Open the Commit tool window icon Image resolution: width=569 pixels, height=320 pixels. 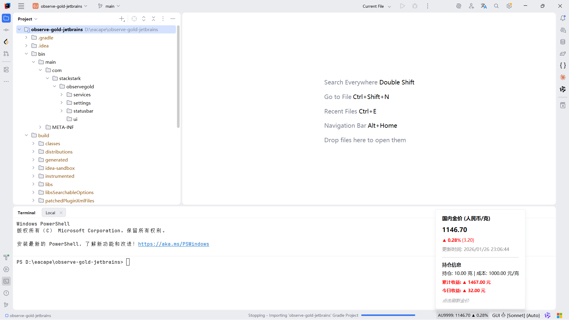(6, 30)
